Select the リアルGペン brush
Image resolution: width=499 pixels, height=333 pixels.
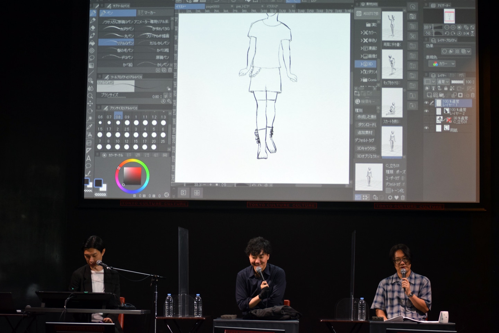pos(116,43)
